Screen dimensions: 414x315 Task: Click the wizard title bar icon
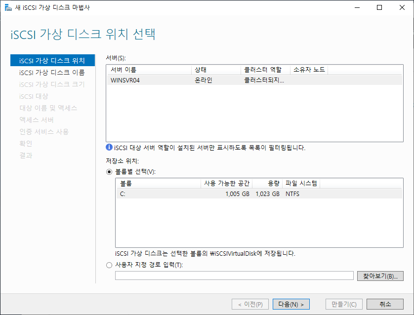coord(8,7)
